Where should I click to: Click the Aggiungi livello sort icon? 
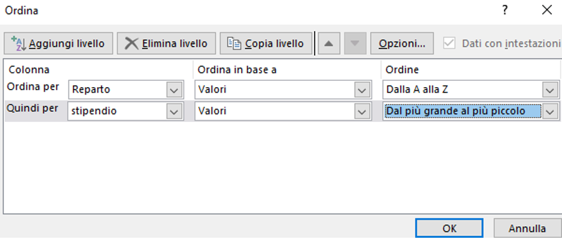point(18,44)
